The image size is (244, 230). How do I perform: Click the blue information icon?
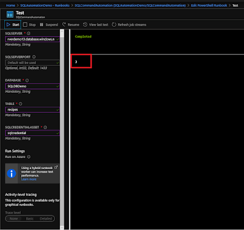point(12,173)
